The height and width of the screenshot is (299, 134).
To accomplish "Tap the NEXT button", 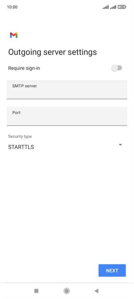I will point(112,270).
